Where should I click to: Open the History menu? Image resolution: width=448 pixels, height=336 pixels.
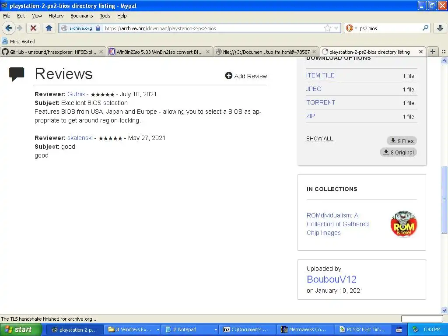point(56,16)
